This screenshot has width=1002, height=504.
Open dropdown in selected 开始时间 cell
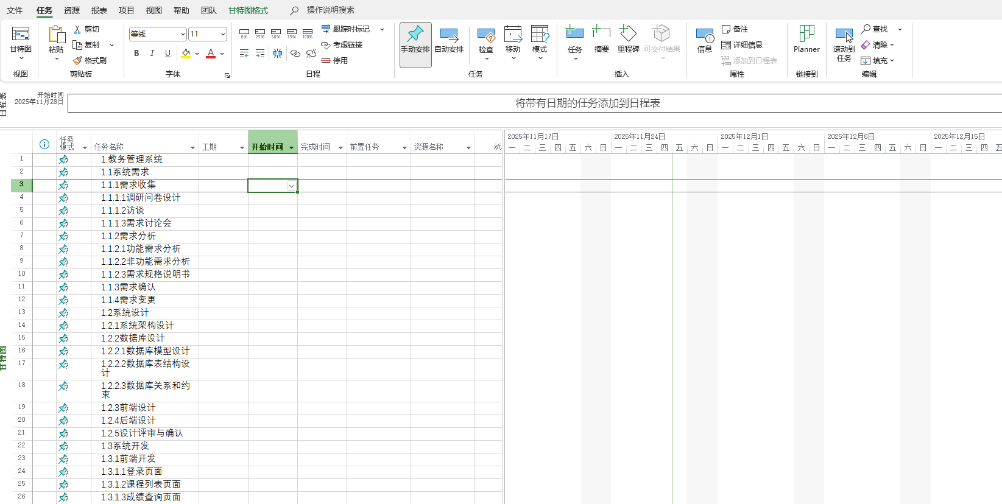tap(292, 186)
